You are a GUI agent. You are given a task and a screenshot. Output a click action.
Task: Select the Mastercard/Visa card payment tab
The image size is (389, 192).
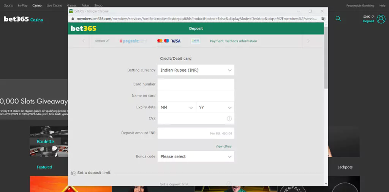pyautogui.click(x=169, y=41)
